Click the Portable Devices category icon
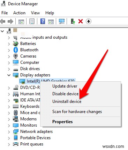This screenshot has height=150, width=128. tap(16, 138)
